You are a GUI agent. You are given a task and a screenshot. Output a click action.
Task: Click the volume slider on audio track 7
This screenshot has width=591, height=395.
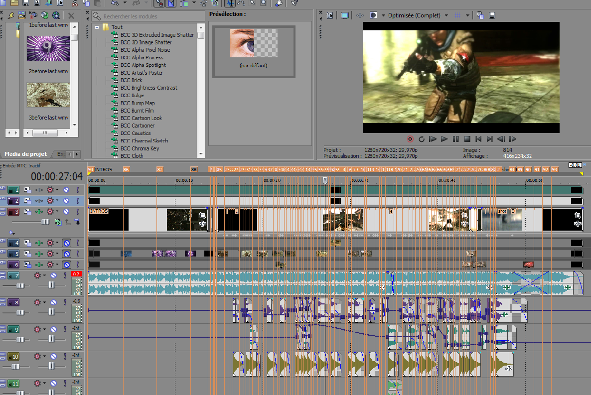pyautogui.click(x=20, y=285)
